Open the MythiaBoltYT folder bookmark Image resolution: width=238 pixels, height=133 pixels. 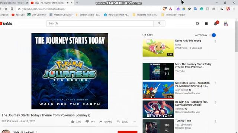pos(173,15)
